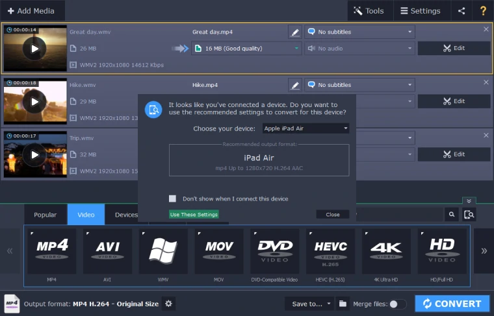Image resolution: width=494 pixels, height=316 pixels.
Task: Rename Hike.mp4 with the pencil icon
Action: 295,85
